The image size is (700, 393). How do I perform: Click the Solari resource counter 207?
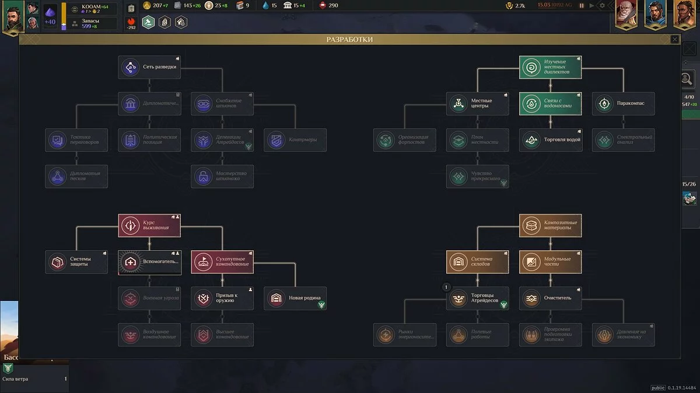click(156, 6)
